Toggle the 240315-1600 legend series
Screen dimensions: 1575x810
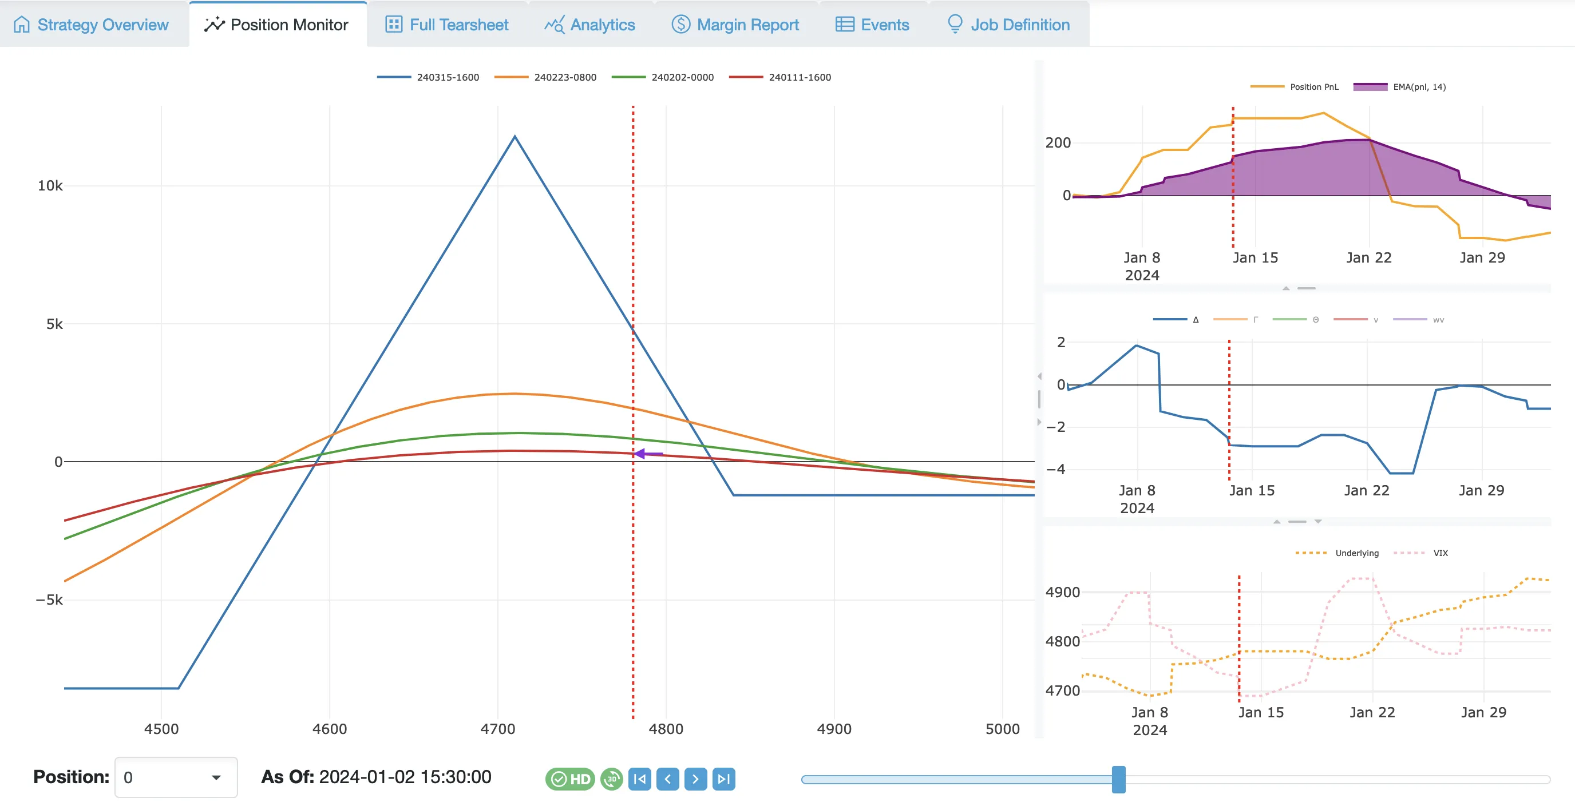(447, 77)
